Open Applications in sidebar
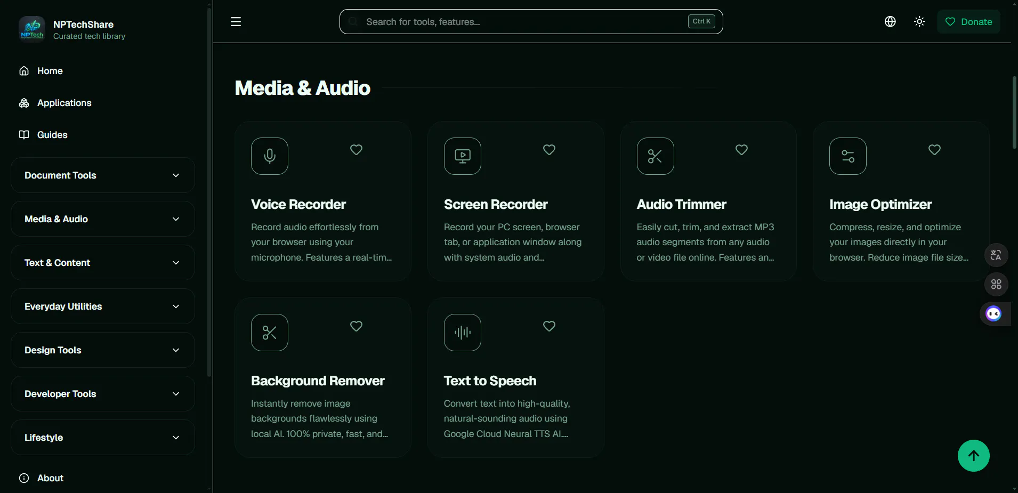Viewport: 1018px width, 493px height. coord(64,103)
